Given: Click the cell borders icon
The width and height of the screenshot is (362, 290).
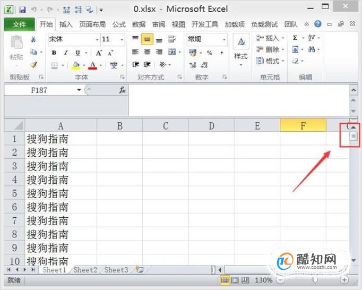Looking at the screenshot, I should pyautogui.click(x=55, y=65).
